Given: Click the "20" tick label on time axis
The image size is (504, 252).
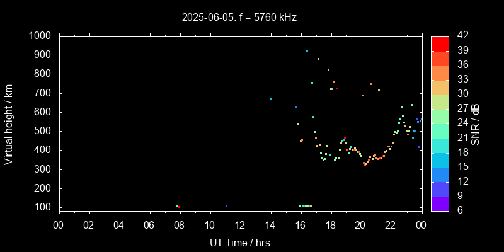Looking at the screenshot, I should 360,224.
